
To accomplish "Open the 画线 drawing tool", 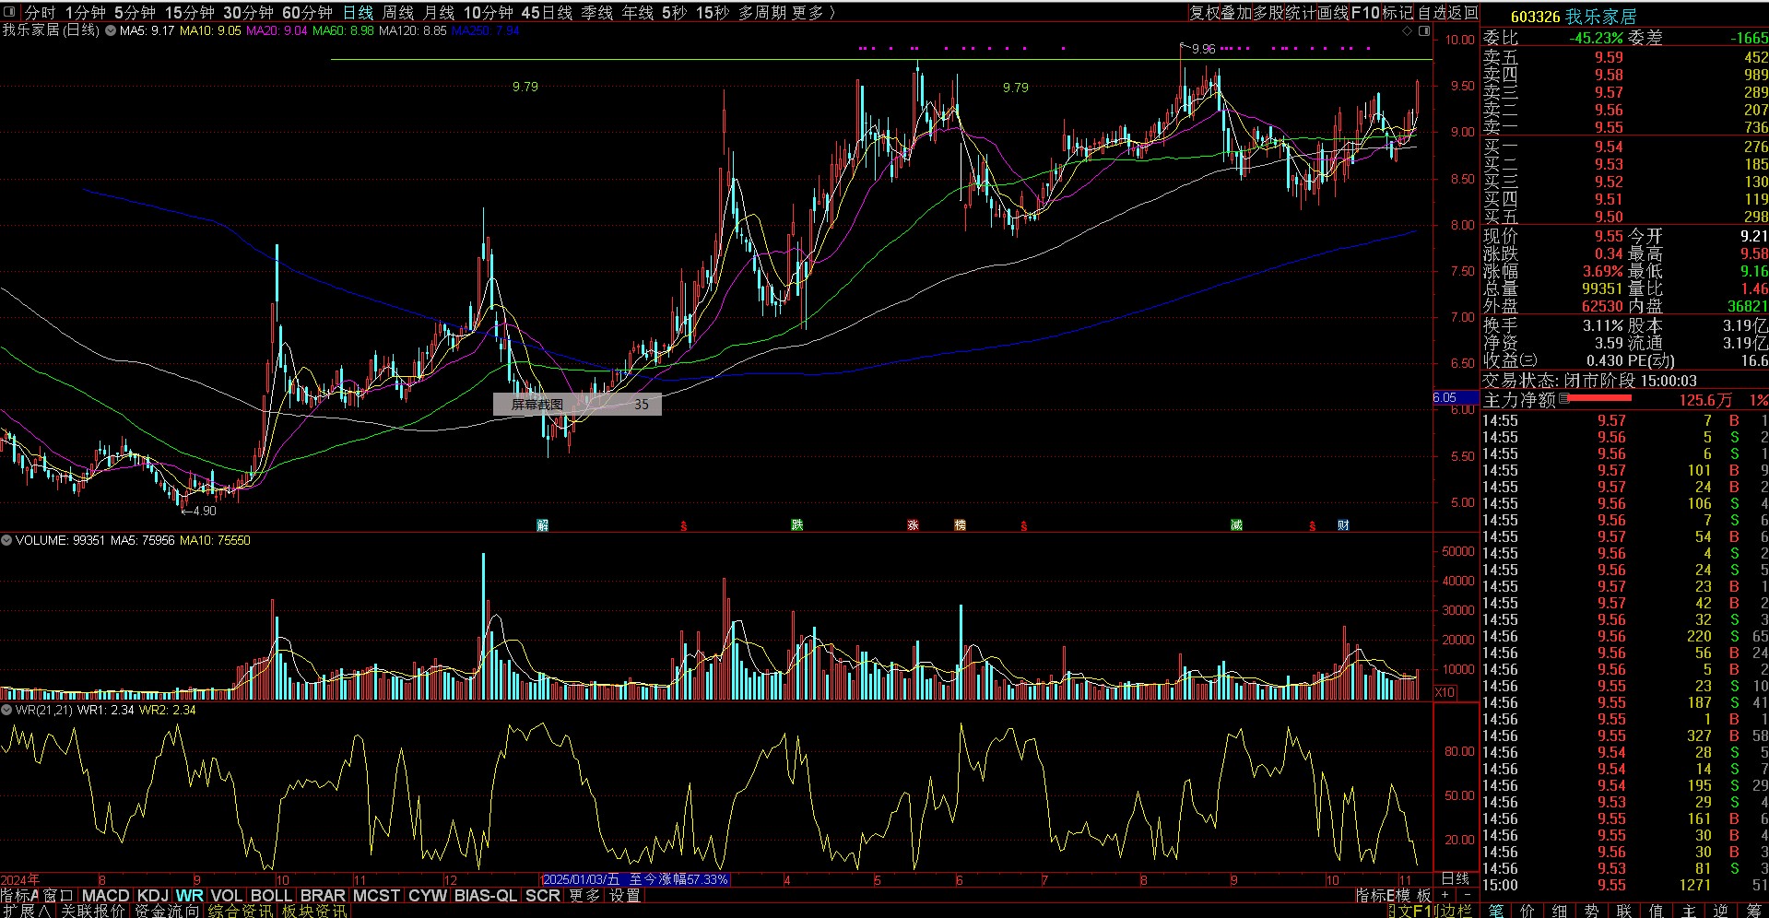I will (1333, 13).
